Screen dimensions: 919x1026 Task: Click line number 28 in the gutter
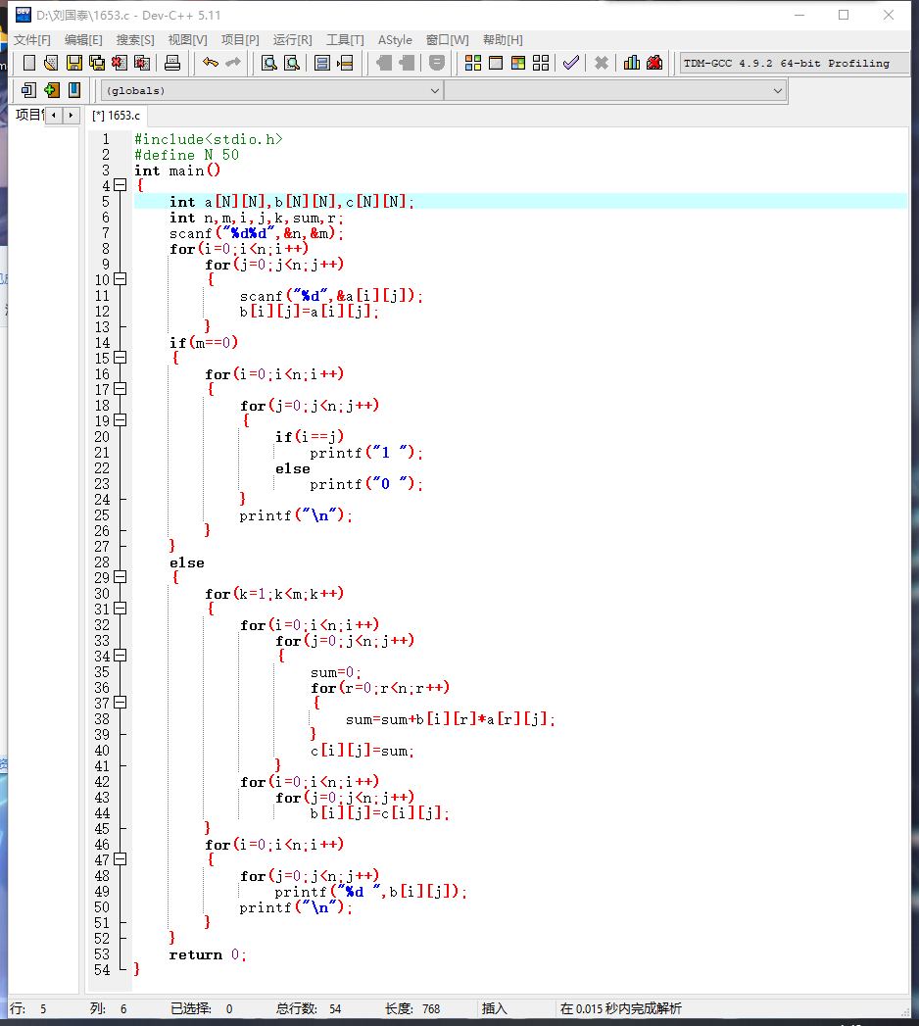click(102, 562)
